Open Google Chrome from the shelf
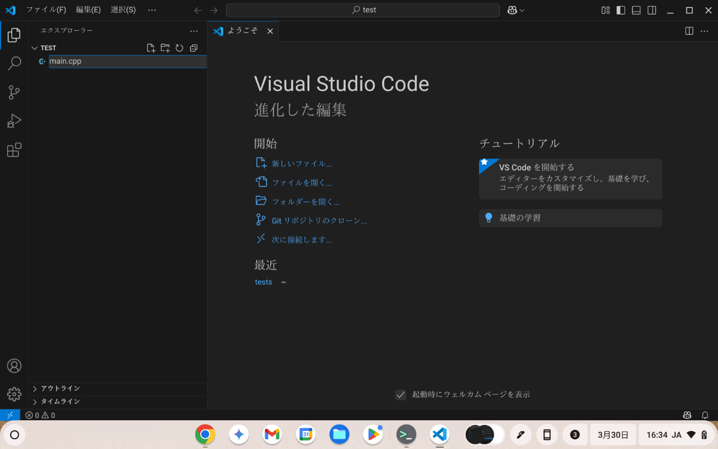Viewport: 718px width, 449px height. 205,435
